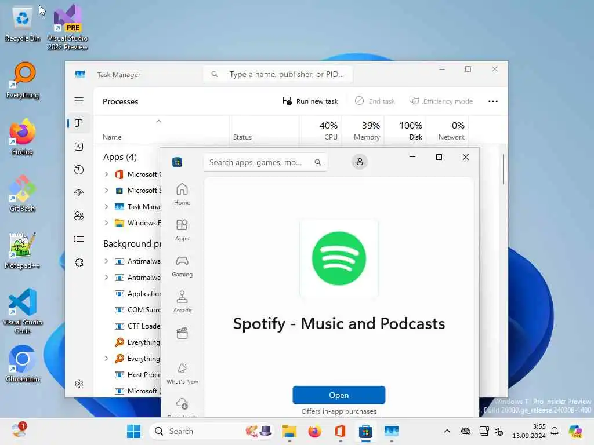The image size is (594, 445).
Task: Open Recycle Bin desktop icon
Action: tap(23, 24)
